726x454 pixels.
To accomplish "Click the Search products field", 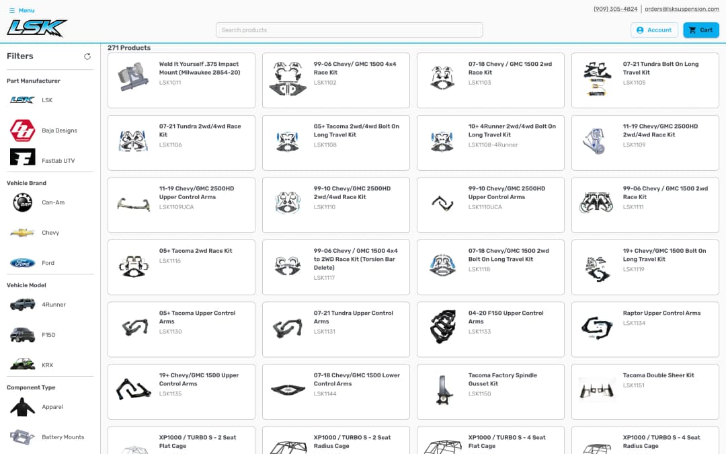I will [x=349, y=30].
